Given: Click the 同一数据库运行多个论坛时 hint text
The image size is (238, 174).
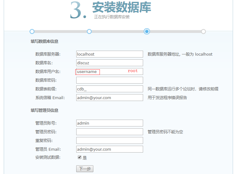Looking at the screenshot, I should tap(183, 89).
